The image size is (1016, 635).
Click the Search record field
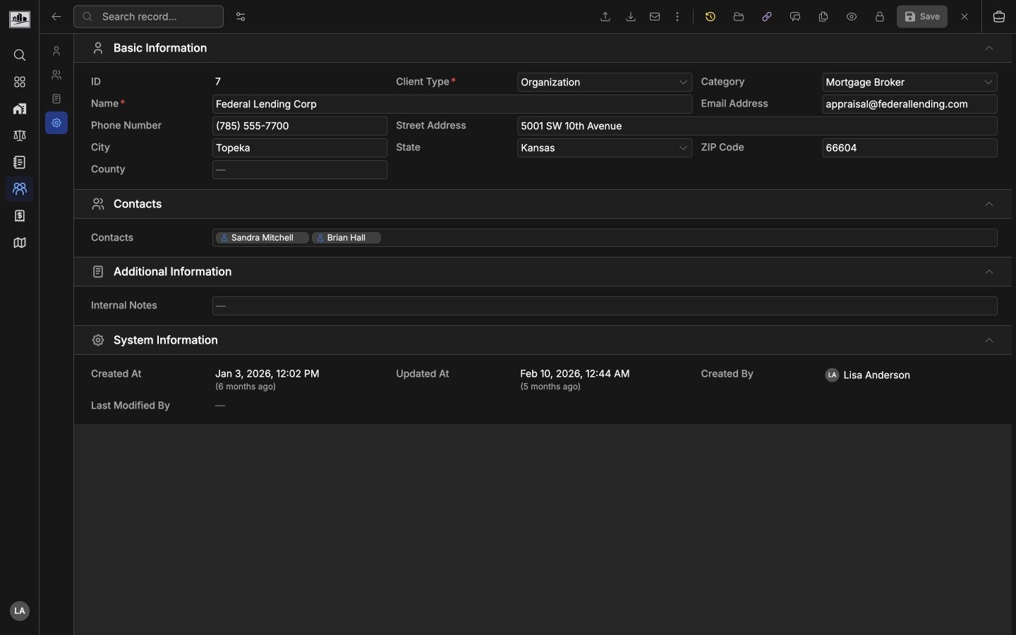[149, 17]
